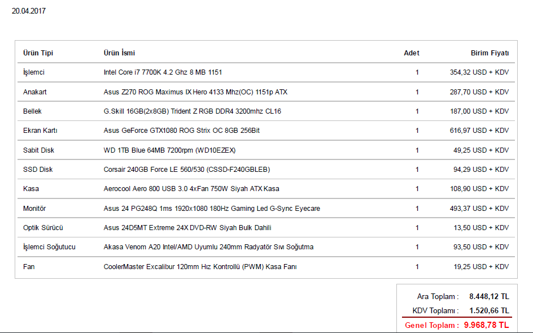Select the Anakart product type cell
533x333 pixels.
pos(34,92)
